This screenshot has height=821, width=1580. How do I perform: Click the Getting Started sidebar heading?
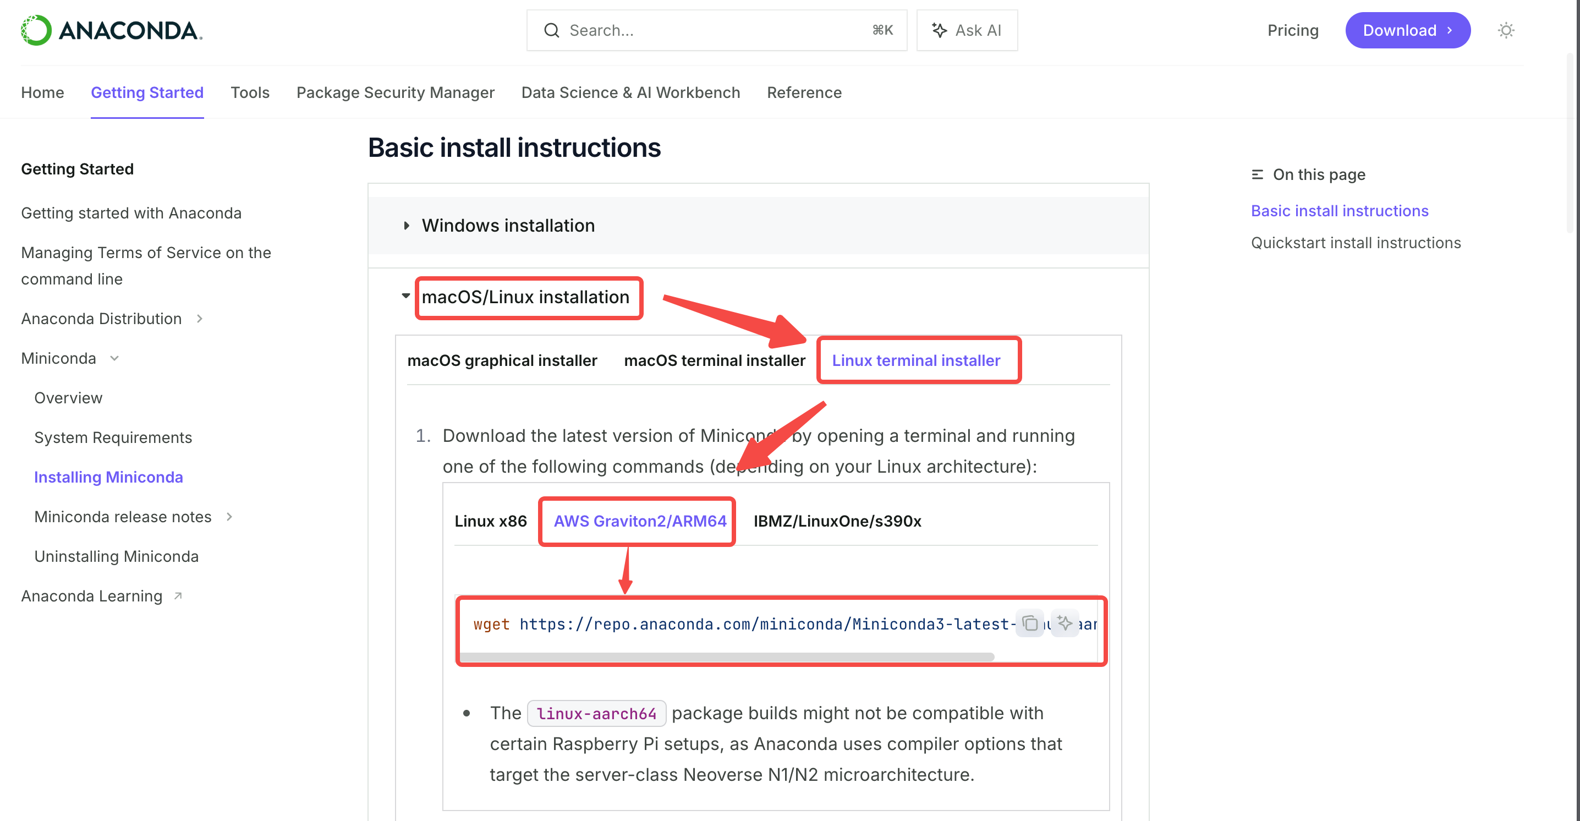click(77, 169)
